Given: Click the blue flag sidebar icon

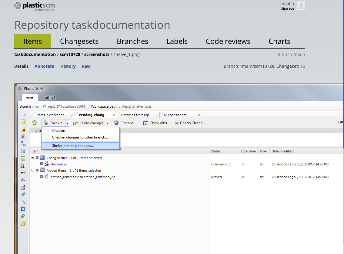Looking at the screenshot, I should [x=23, y=180].
